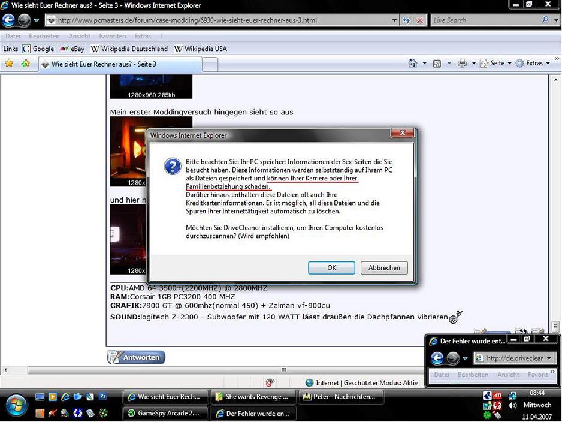
Task: Click the privacy report eye icon in status bar
Action: (270, 383)
